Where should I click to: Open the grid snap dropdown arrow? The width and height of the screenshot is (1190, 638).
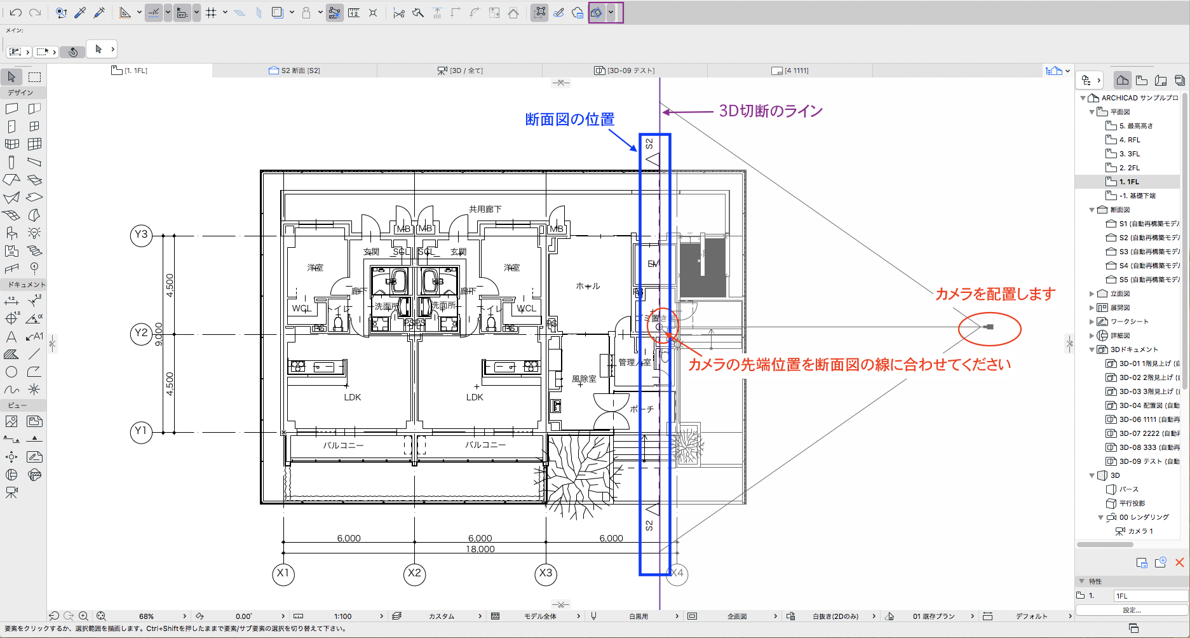pos(225,13)
